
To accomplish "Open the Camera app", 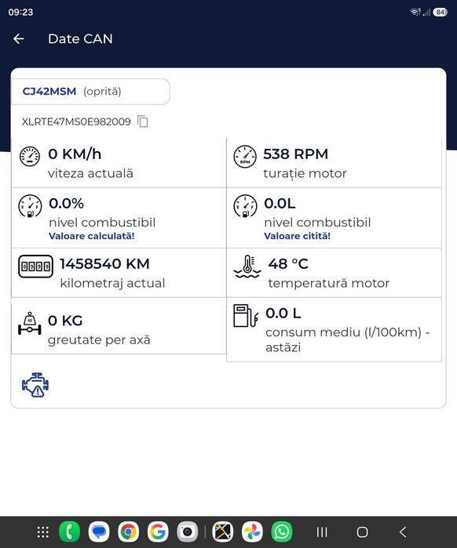I will tap(187, 532).
